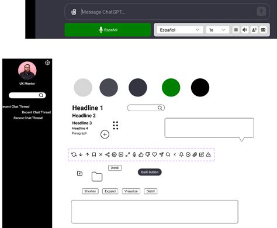277x228 pixels.
Task: Select the dark slate color circle
Action: click(138, 88)
